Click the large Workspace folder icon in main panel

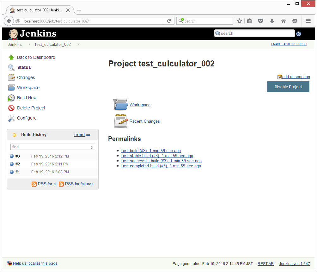point(121,104)
